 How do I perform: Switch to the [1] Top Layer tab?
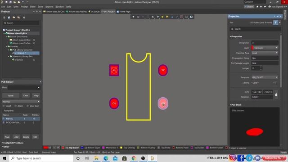click(71, 148)
